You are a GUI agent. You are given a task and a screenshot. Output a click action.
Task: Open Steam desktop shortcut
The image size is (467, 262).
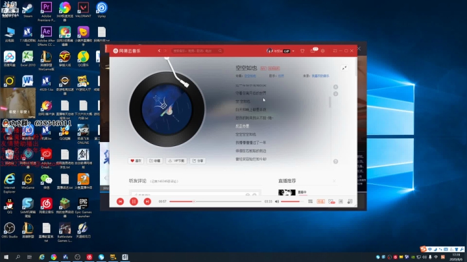[x=28, y=10]
